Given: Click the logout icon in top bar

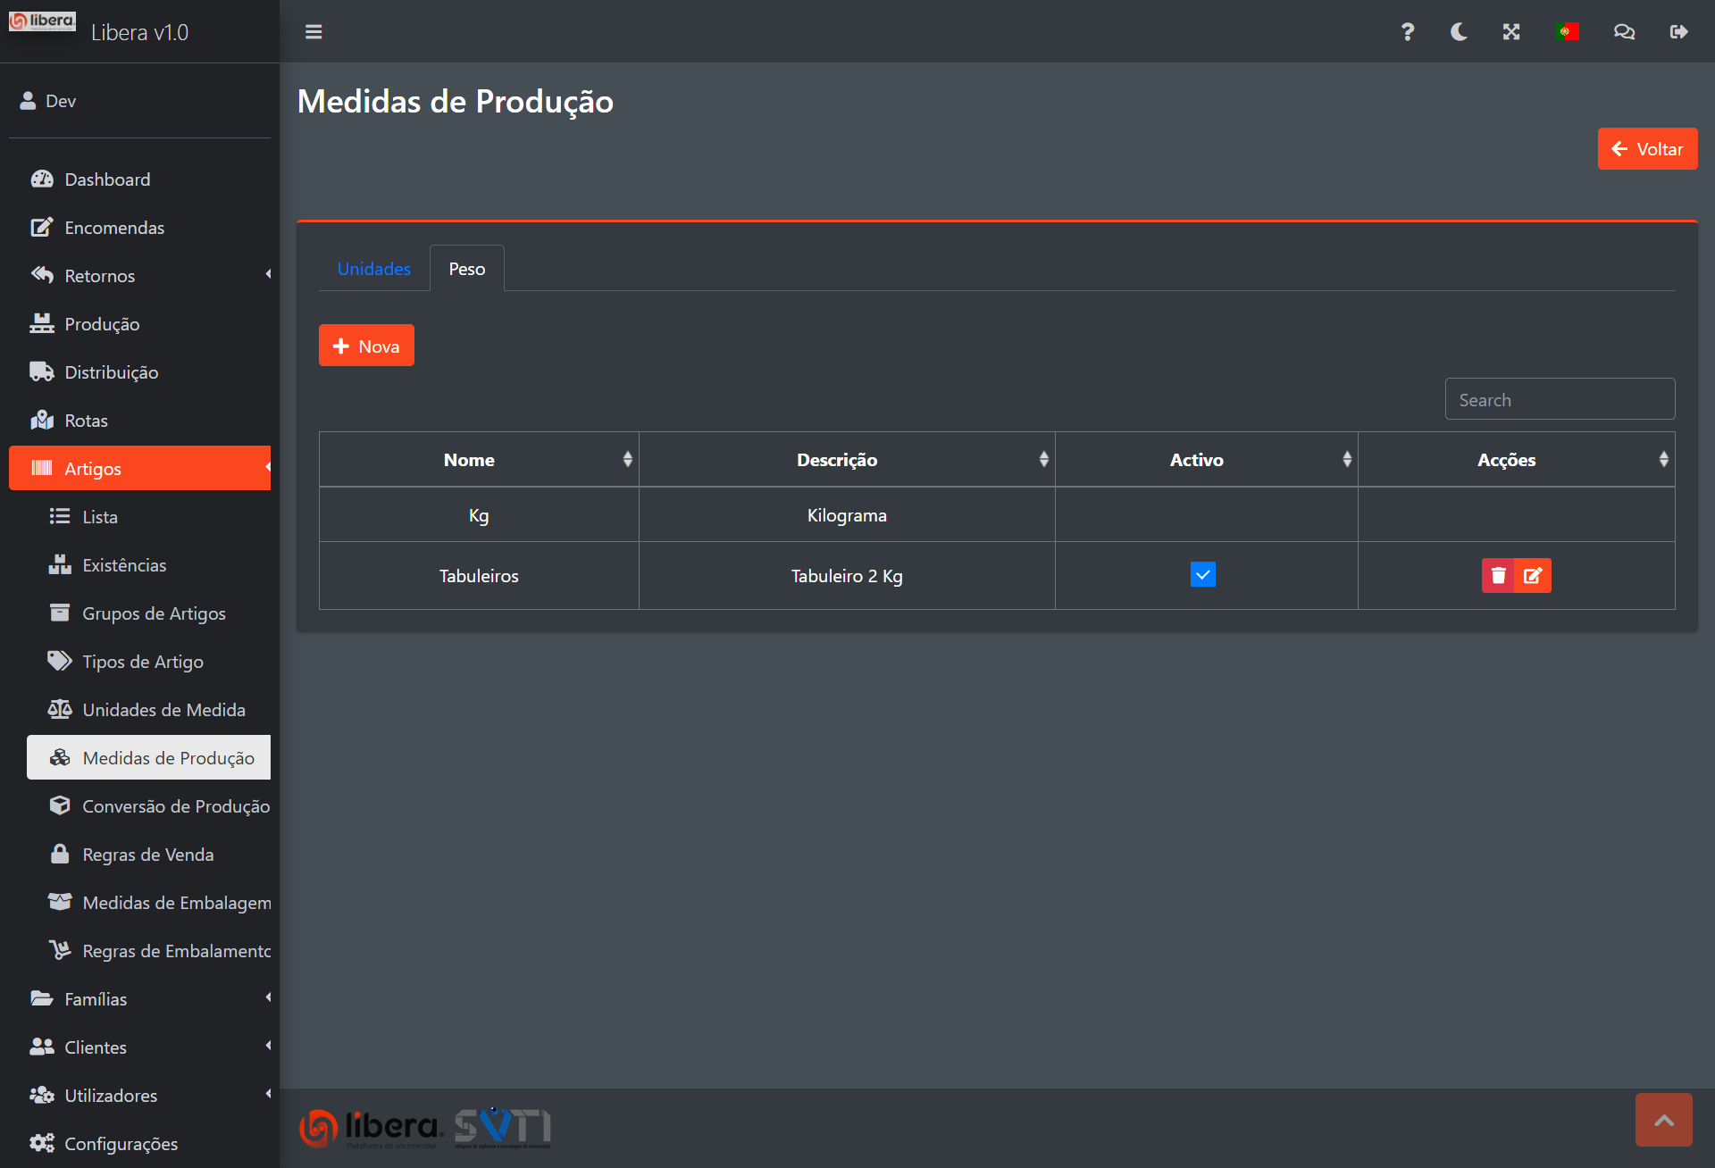Looking at the screenshot, I should 1678,32.
